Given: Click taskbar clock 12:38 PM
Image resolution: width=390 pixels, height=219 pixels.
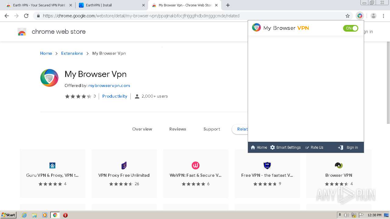Looking at the screenshot, I should tap(374, 215).
